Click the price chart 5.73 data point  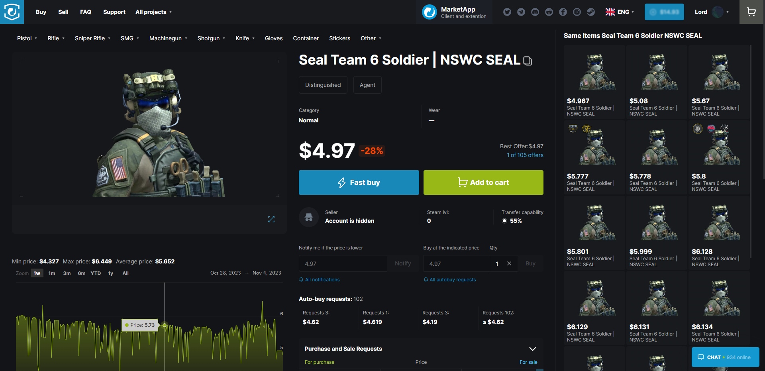[x=165, y=325]
